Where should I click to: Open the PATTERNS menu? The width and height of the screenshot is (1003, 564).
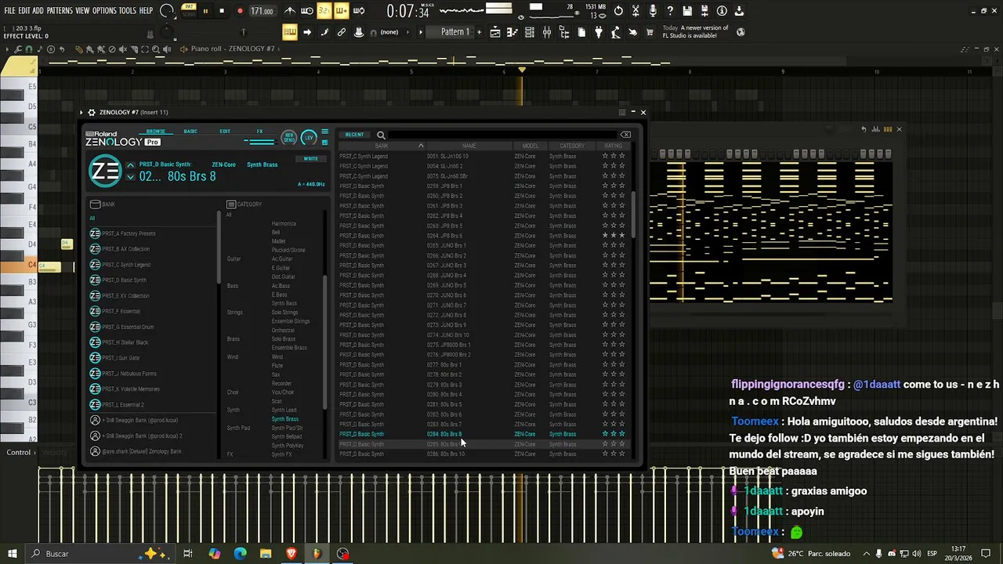pos(60,11)
